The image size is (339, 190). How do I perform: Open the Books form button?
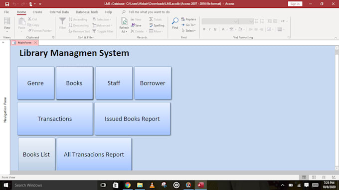click(74, 83)
